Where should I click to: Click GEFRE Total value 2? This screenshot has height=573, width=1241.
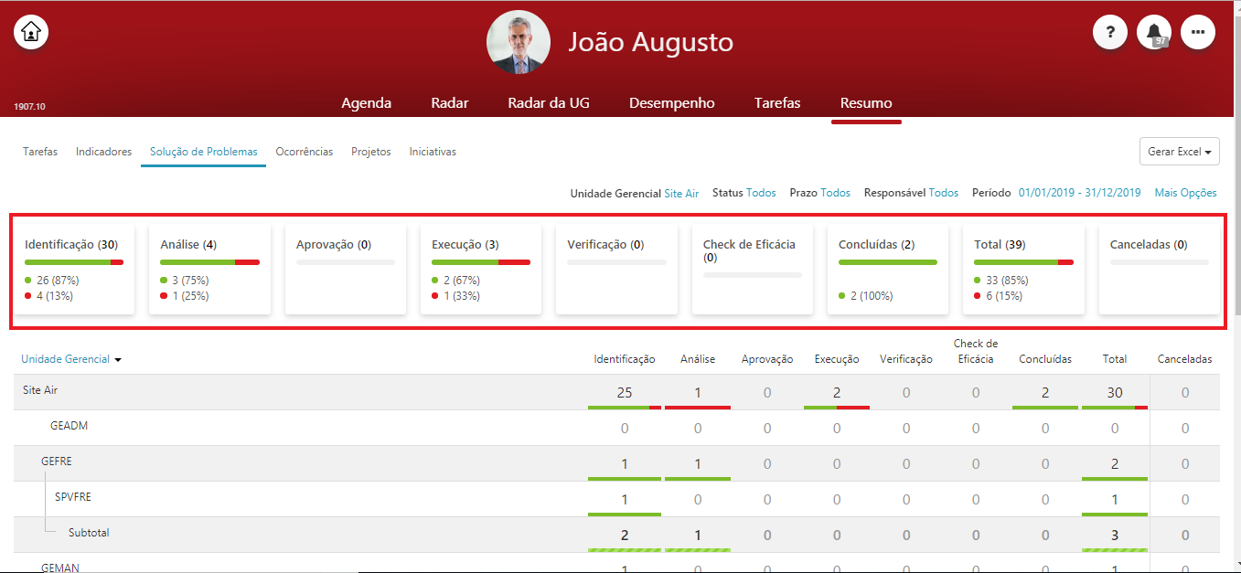[1115, 464]
